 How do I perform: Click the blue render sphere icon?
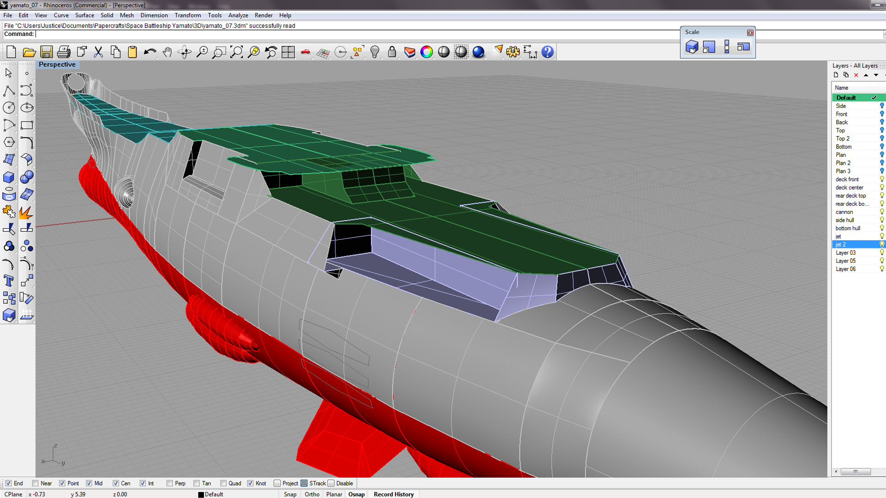coord(479,52)
